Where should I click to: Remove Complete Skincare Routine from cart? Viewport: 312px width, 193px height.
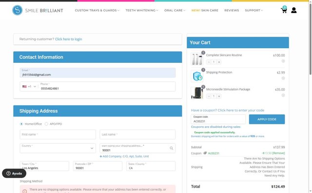(x=283, y=61)
